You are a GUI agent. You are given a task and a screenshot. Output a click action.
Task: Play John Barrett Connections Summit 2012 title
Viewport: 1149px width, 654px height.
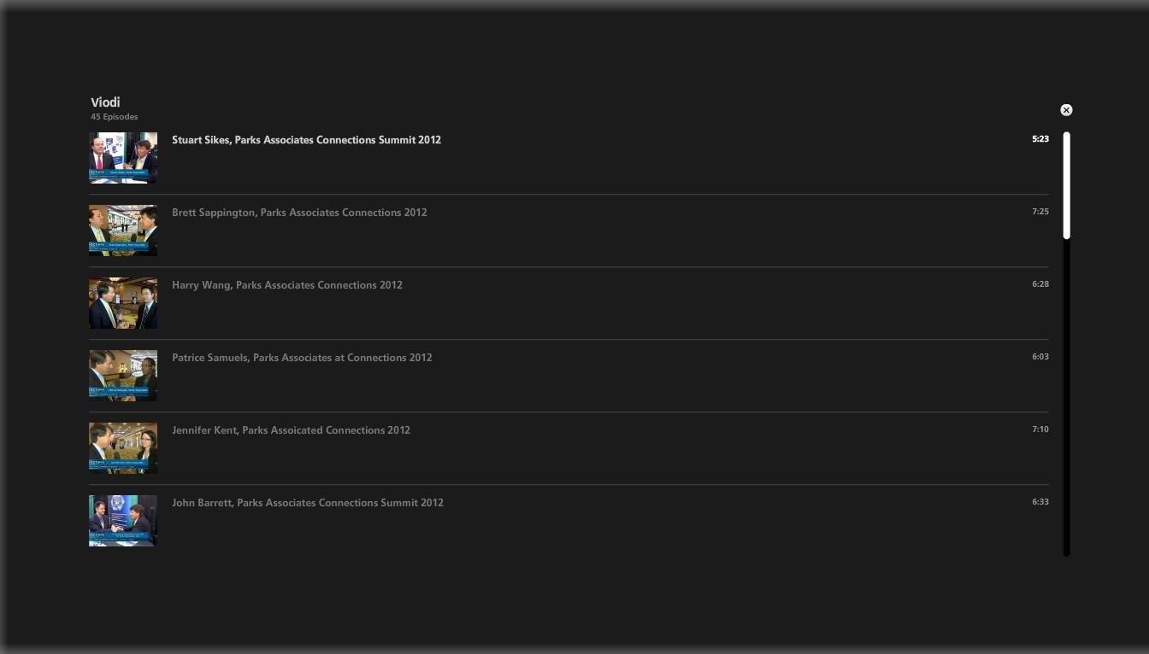[308, 503]
